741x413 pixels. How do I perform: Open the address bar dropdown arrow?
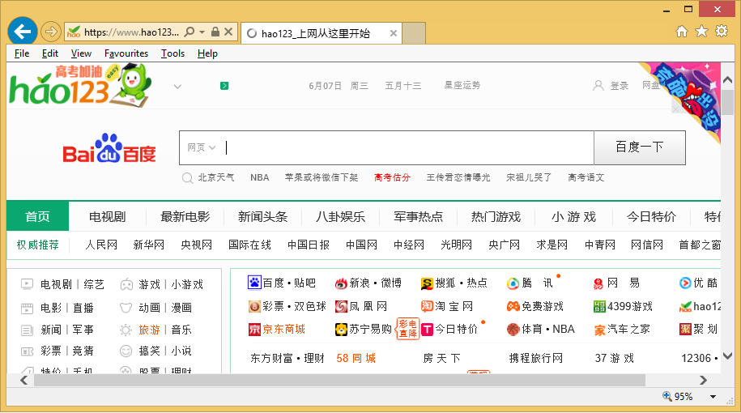[x=202, y=32]
